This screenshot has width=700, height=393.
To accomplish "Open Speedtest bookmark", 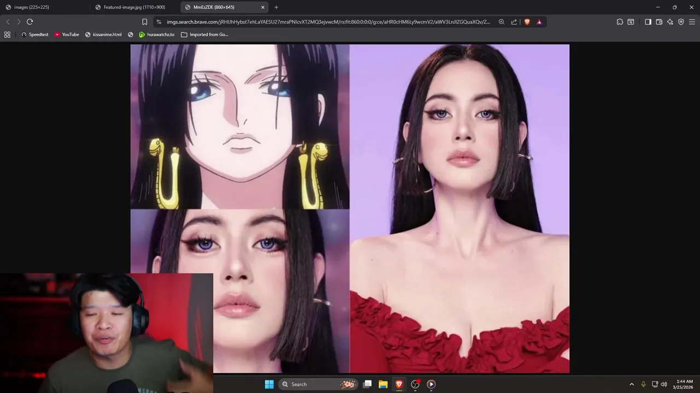I will coord(35,34).
